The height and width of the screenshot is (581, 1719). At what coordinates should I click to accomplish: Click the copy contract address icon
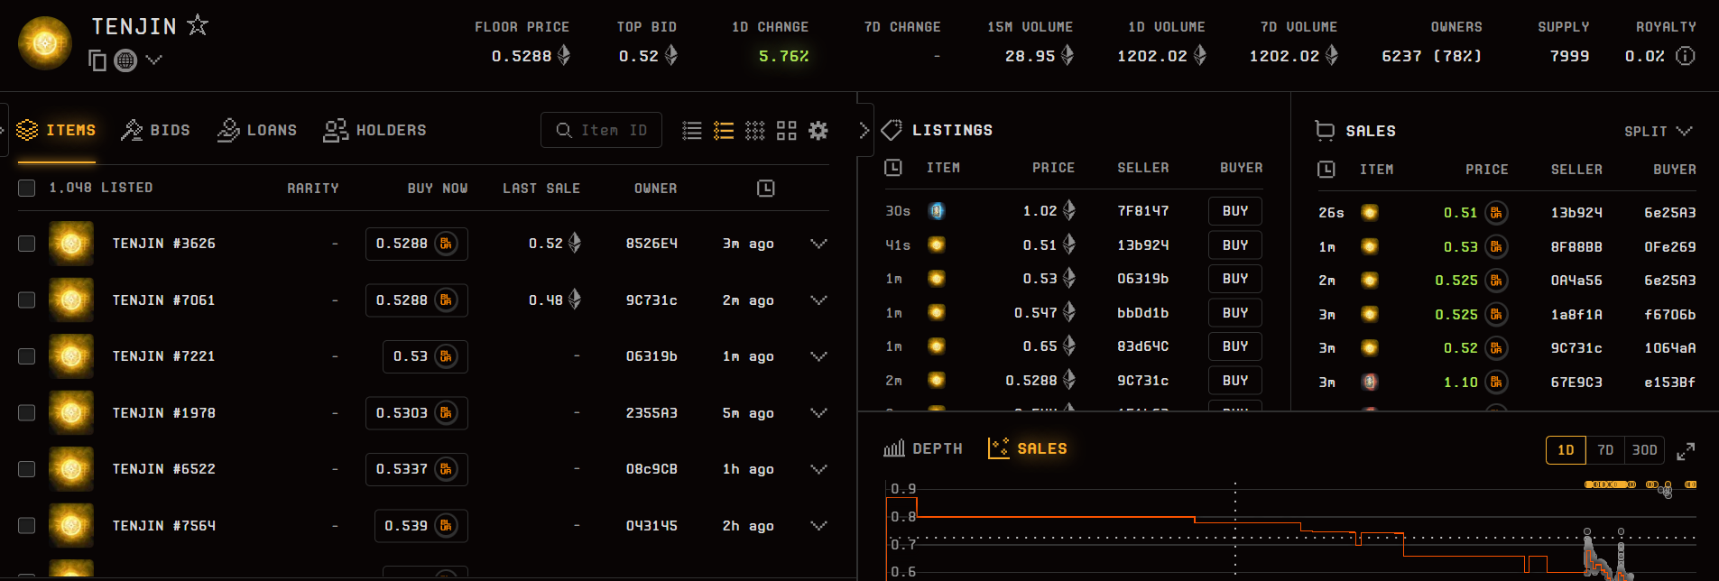coord(97,60)
